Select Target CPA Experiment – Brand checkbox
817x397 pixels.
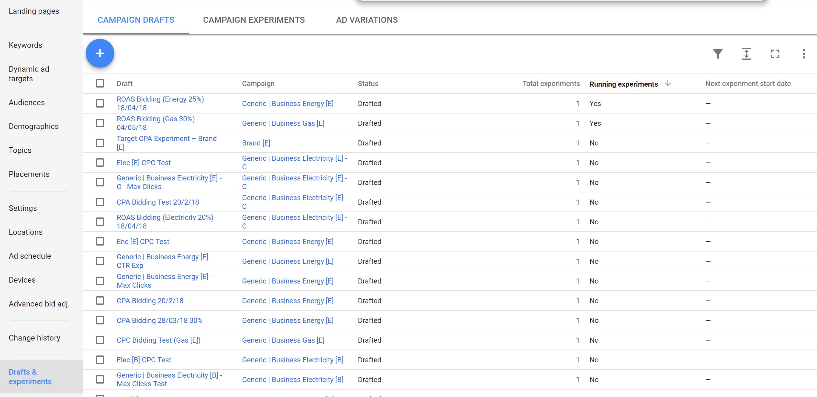100,143
